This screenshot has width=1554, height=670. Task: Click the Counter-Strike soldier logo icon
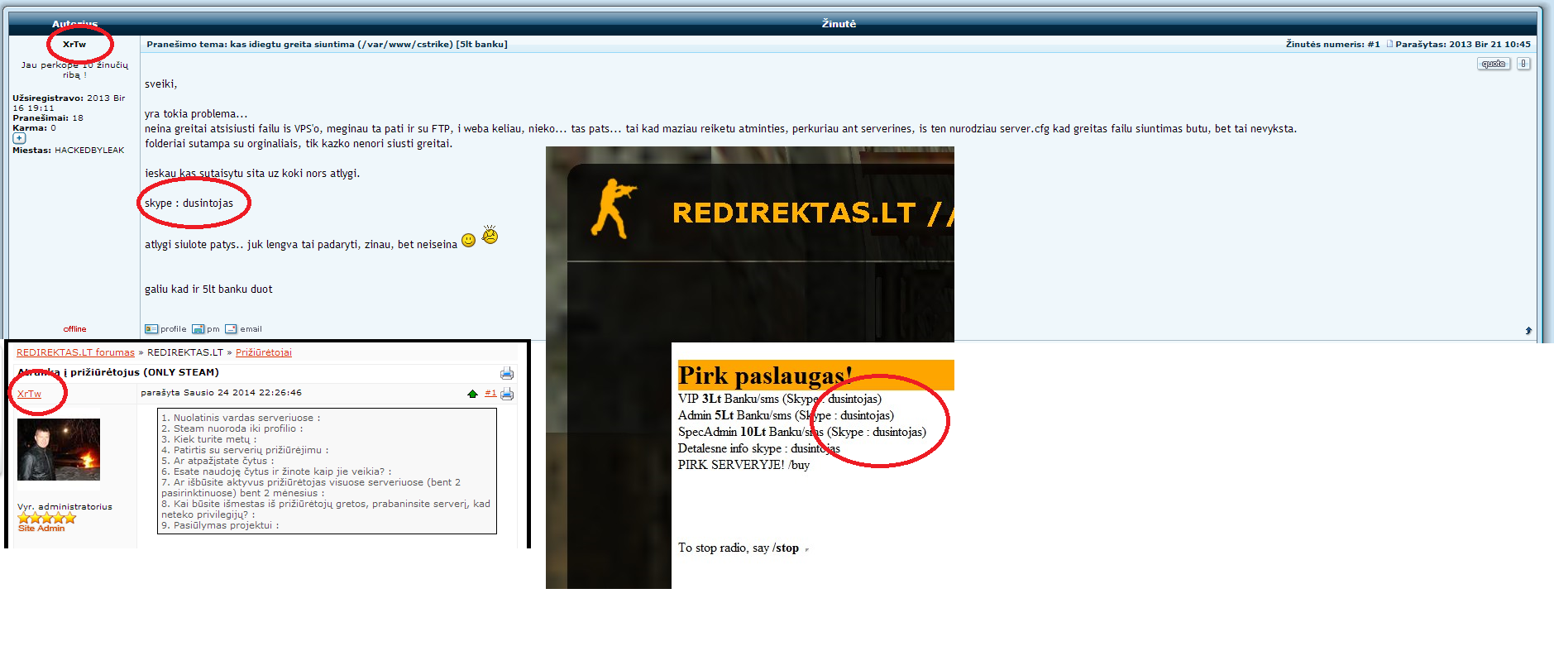point(613,208)
